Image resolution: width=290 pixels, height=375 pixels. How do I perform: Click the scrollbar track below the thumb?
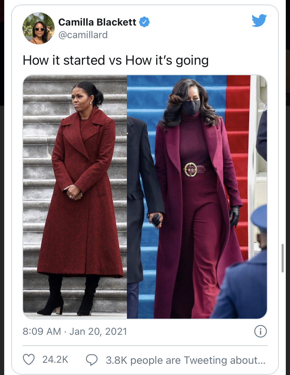tap(283, 323)
